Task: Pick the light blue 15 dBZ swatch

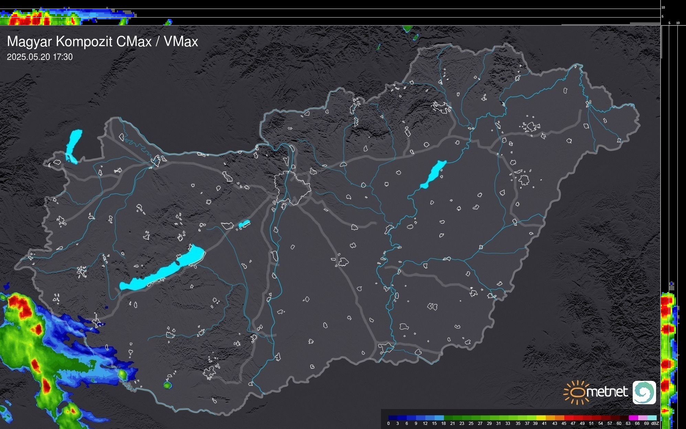Action: pos(439,418)
